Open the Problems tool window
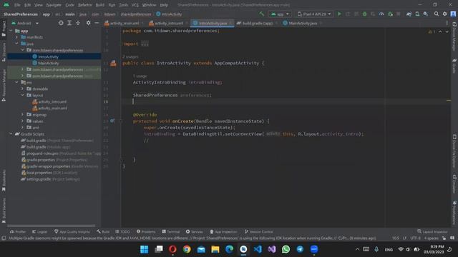The image size is (458, 257). [x=146, y=232]
